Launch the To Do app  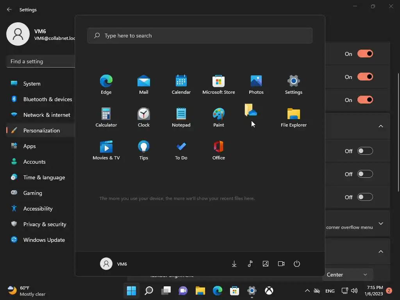pyautogui.click(x=181, y=150)
